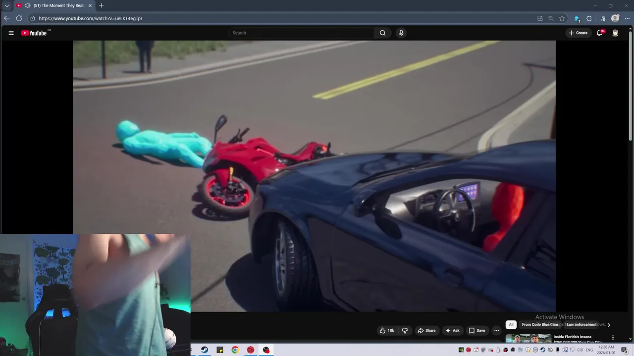Save the video to a playlist

click(x=477, y=330)
